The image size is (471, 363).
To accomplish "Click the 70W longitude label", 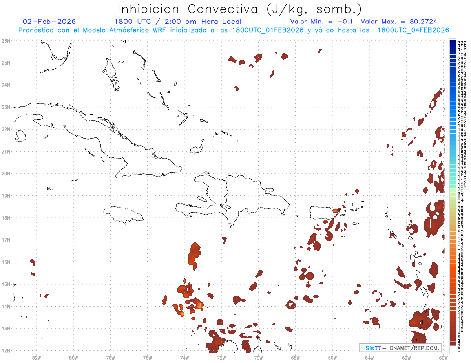I will 258,357.
